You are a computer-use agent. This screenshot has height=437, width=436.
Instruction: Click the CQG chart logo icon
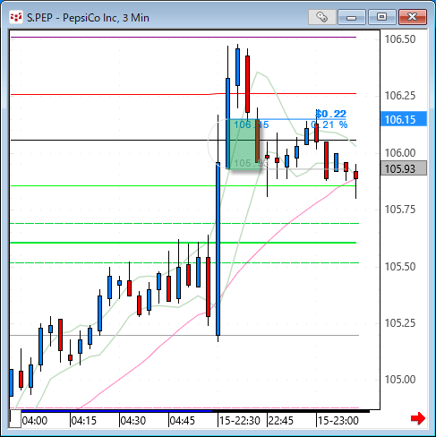click(x=16, y=18)
